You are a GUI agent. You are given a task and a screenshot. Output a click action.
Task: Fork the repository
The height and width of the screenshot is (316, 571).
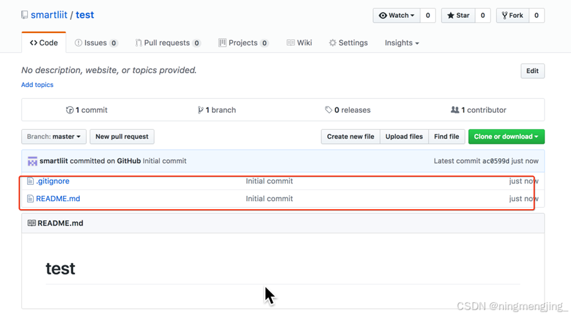[x=512, y=15]
